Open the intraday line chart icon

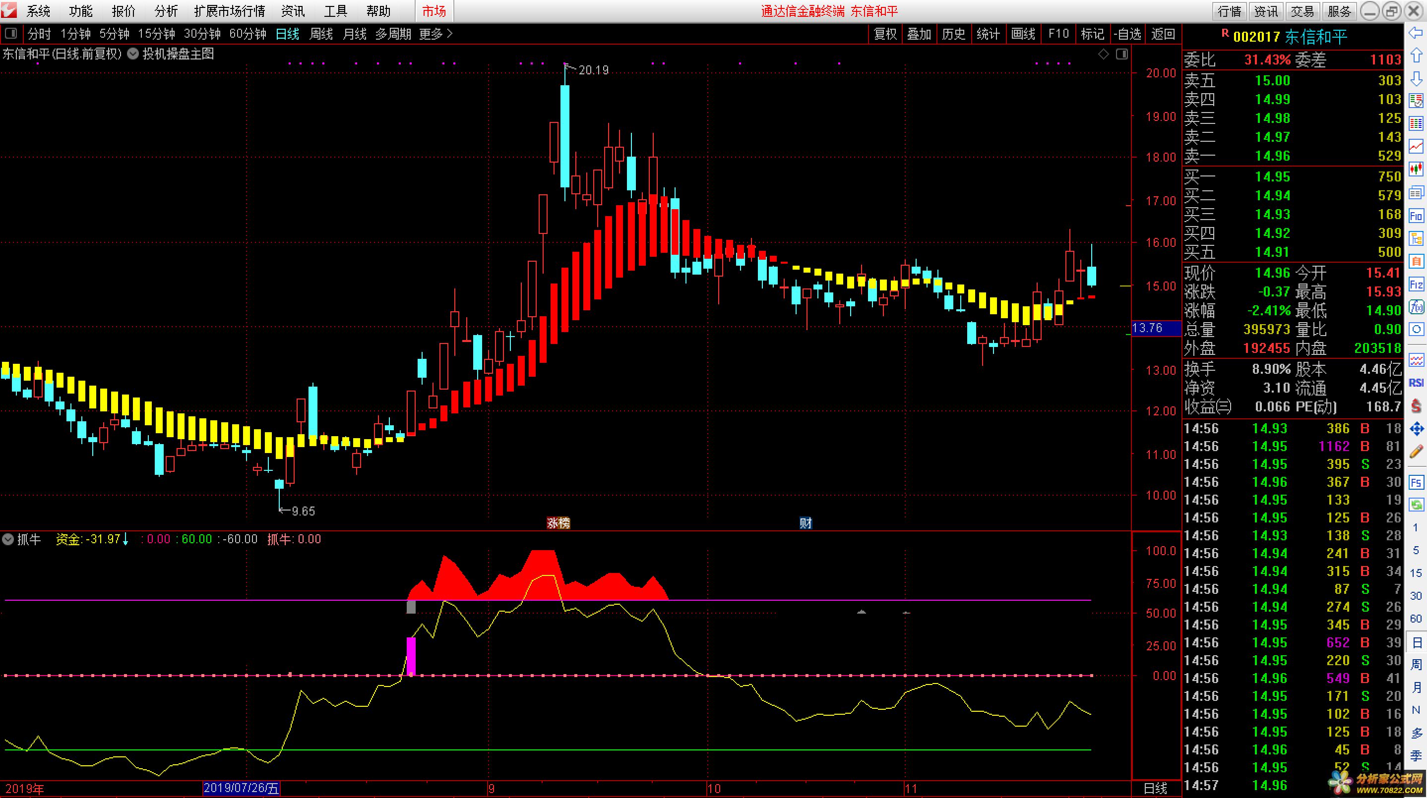coord(1417,146)
